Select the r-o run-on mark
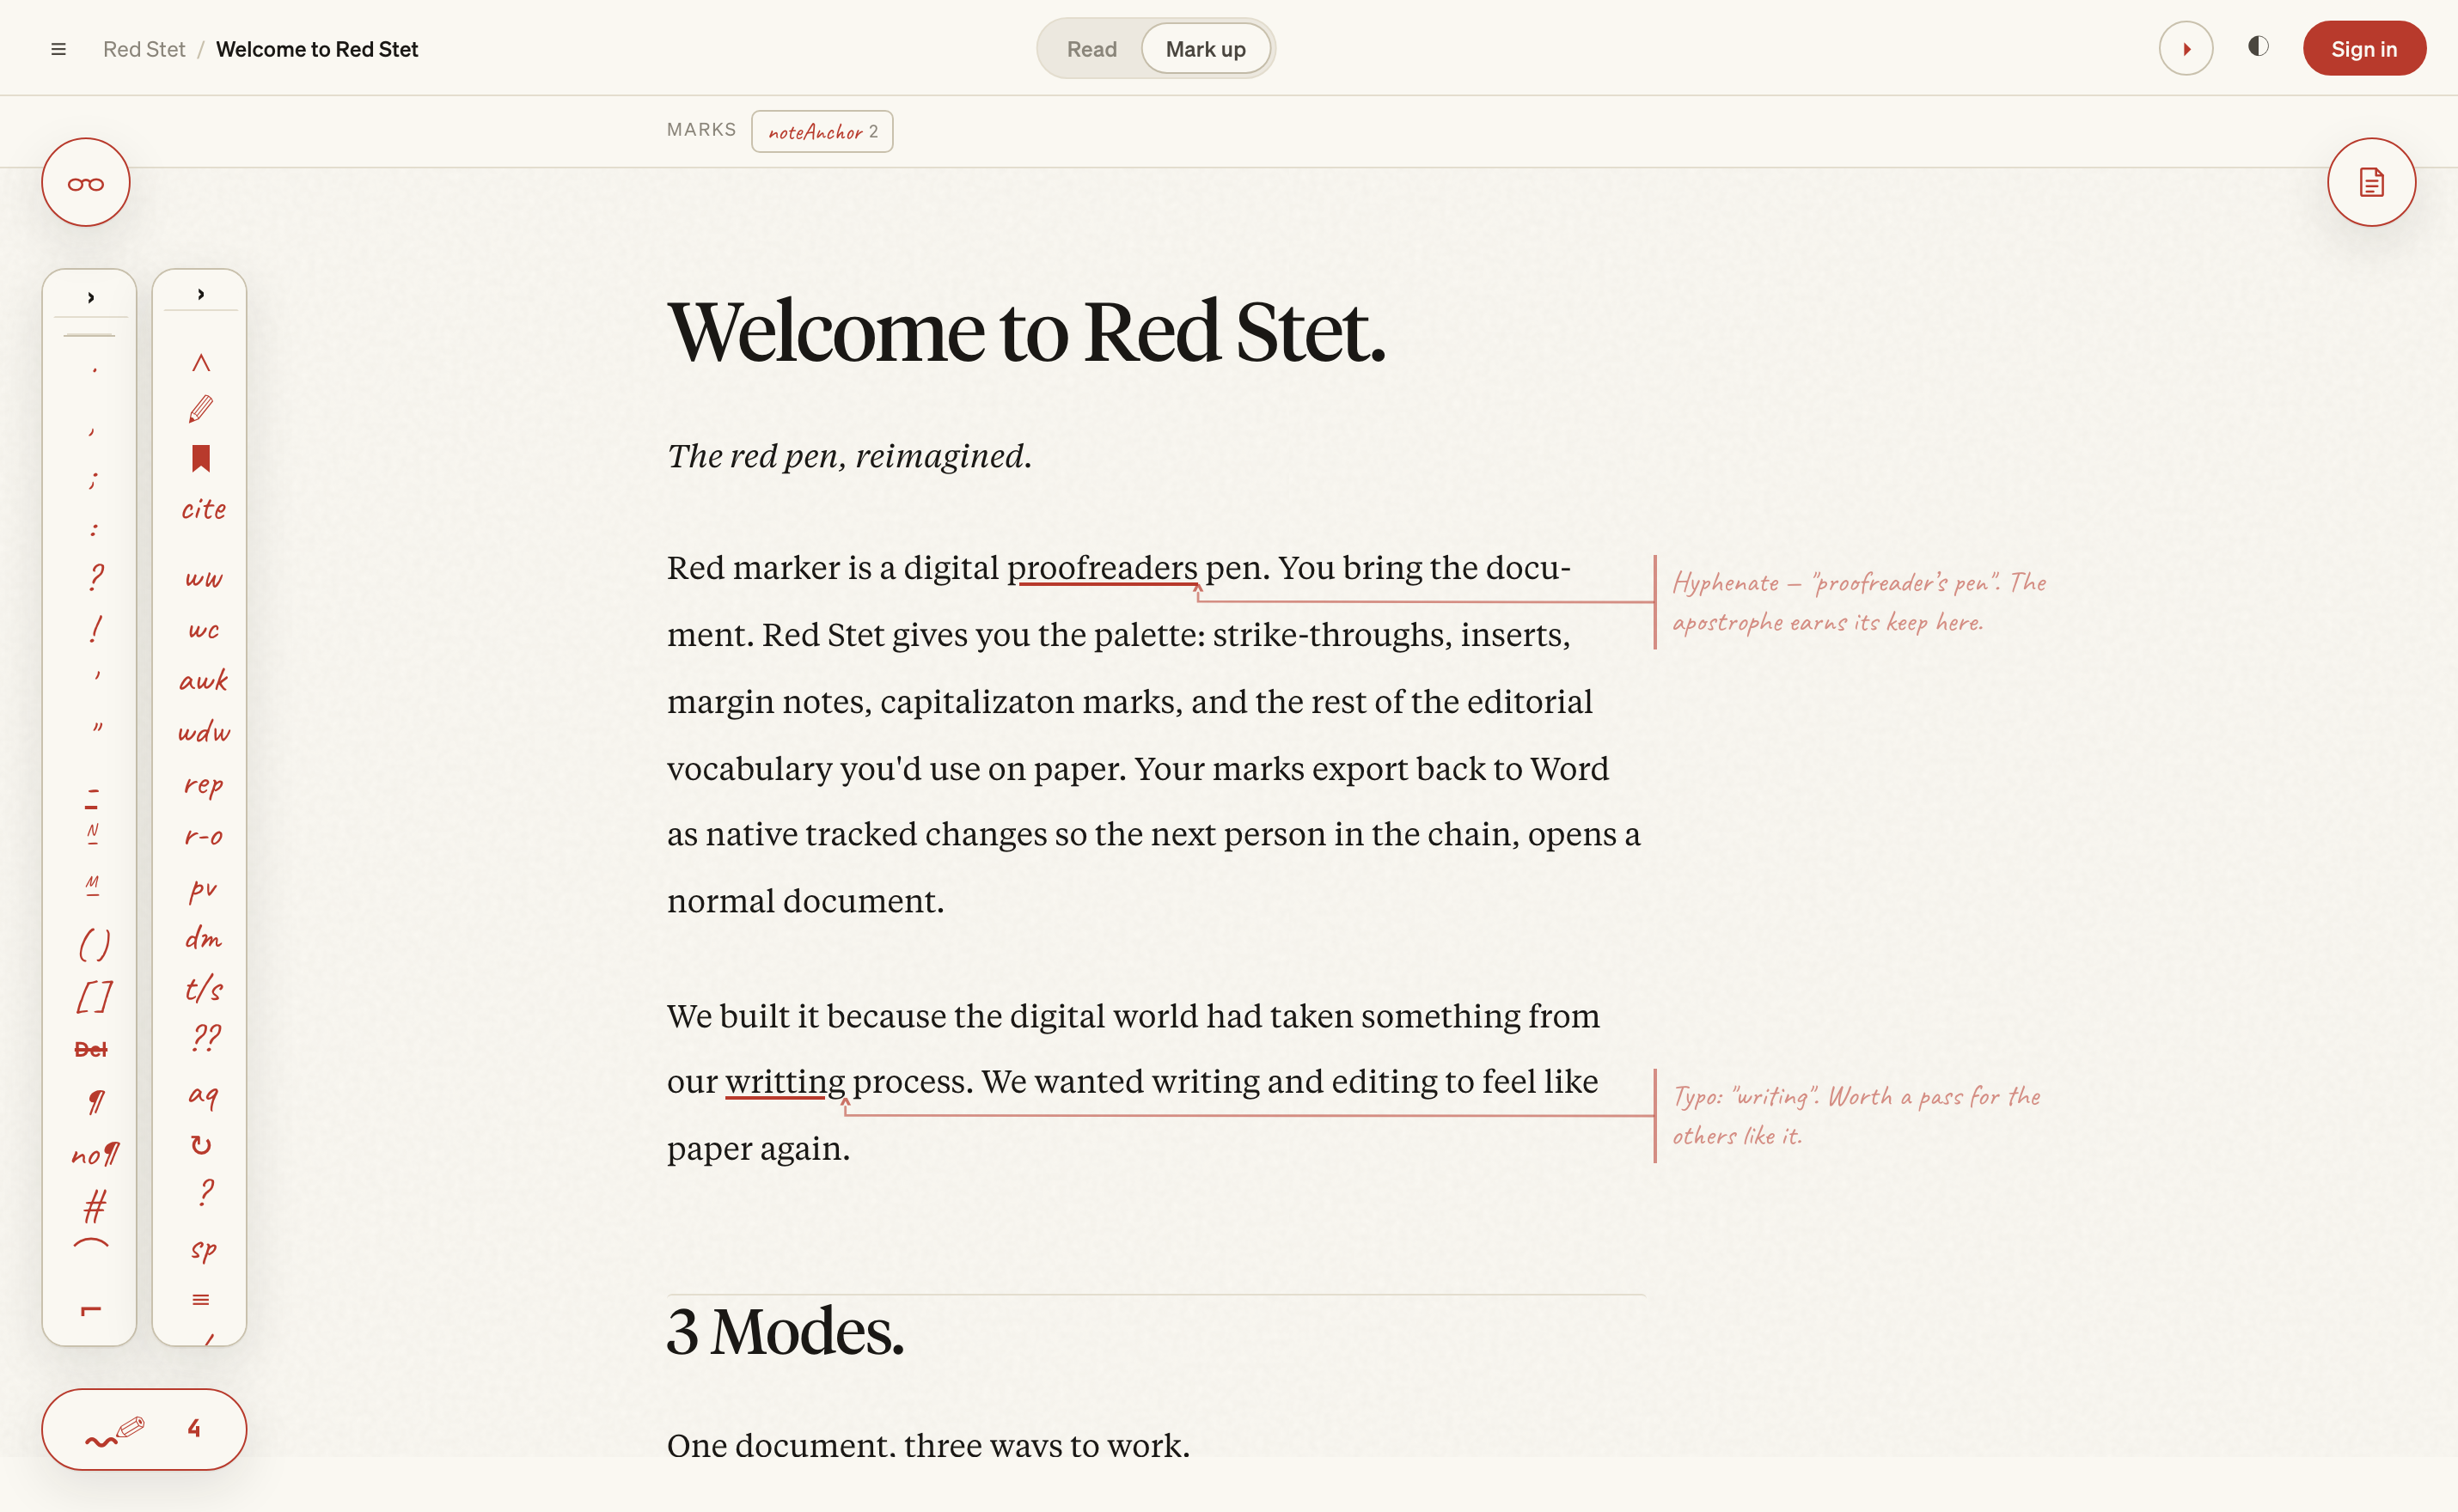The width and height of the screenshot is (2458, 1512). pos(203,836)
